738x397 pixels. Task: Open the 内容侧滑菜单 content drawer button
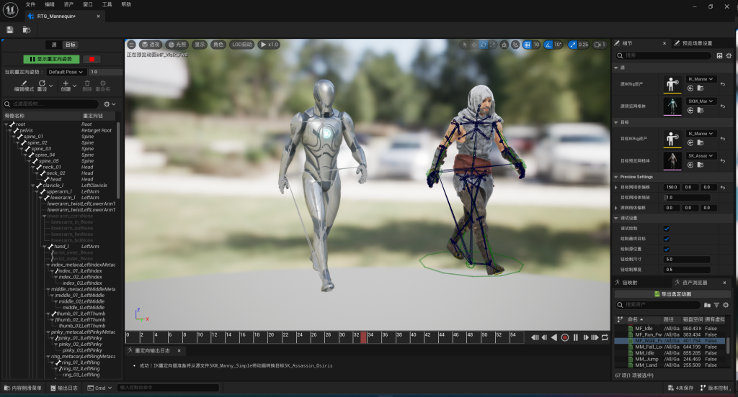pyautogui.click(x=22, y=388)
